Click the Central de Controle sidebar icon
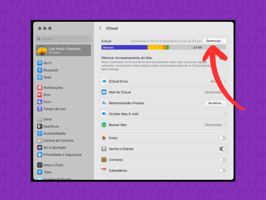The width and height of the screenshot is (266, 200). point(39,140)
